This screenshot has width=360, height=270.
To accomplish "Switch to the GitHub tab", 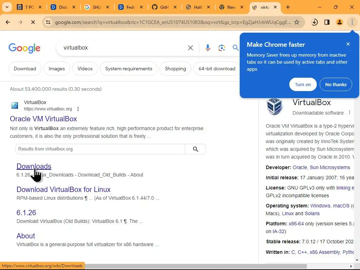I will (164, 7).
